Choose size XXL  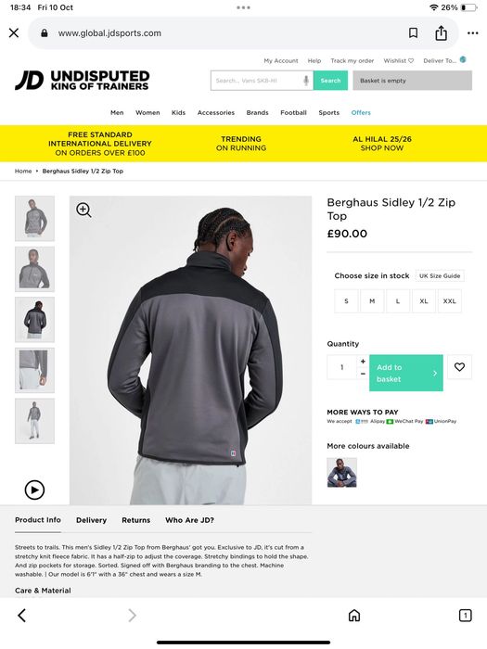point(449,301)
